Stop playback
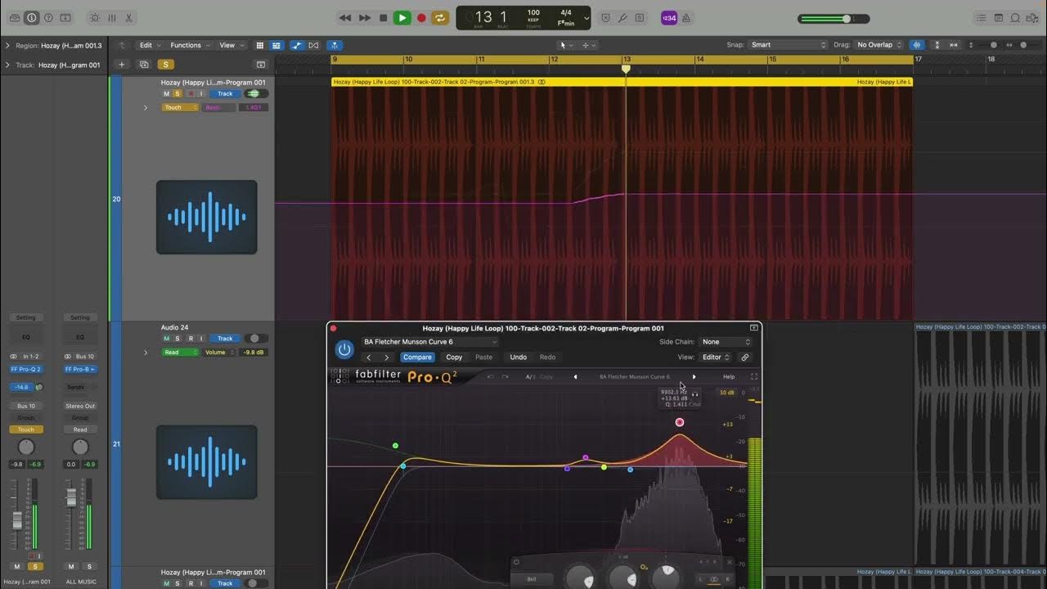The image size is (1047, 589). point(383,18)
